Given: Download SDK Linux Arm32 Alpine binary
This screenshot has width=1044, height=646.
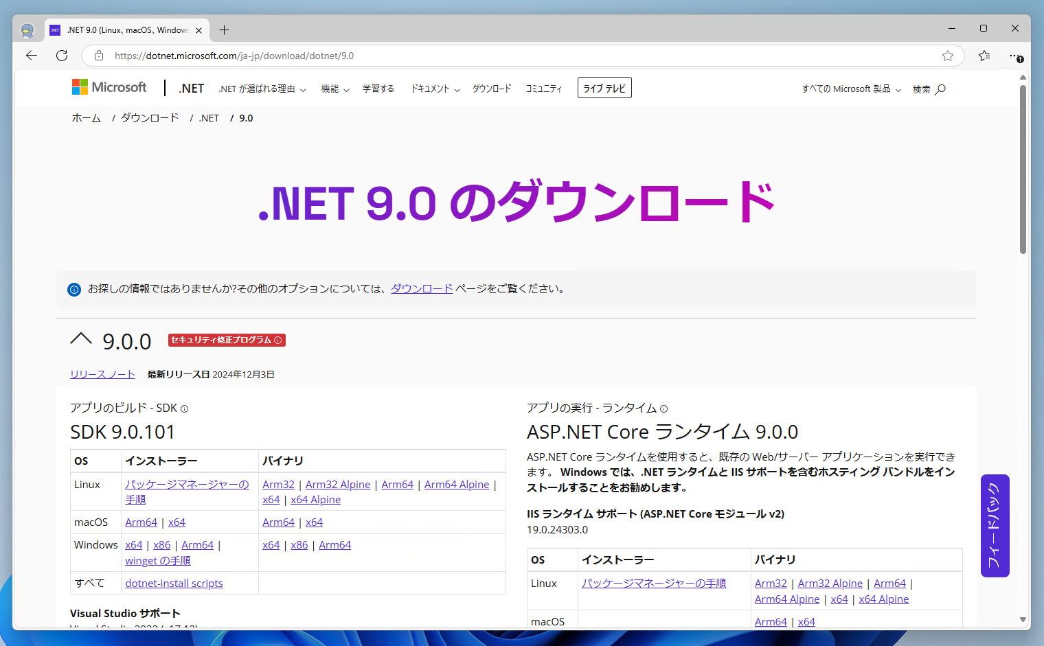Looking at the screenshot, I should point(338,485).
